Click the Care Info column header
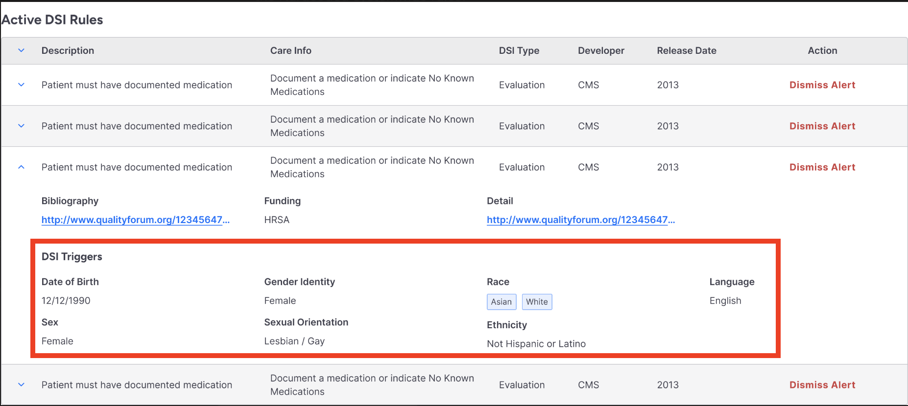Screen dimensions: 908x406 (290, 50)
